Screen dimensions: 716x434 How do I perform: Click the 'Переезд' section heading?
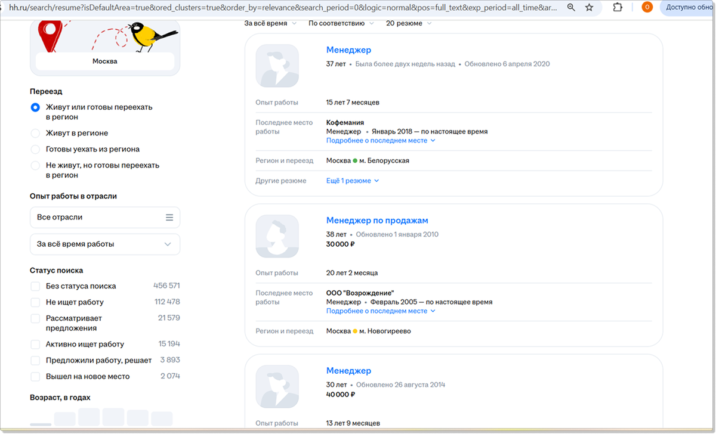click(46, 91)
